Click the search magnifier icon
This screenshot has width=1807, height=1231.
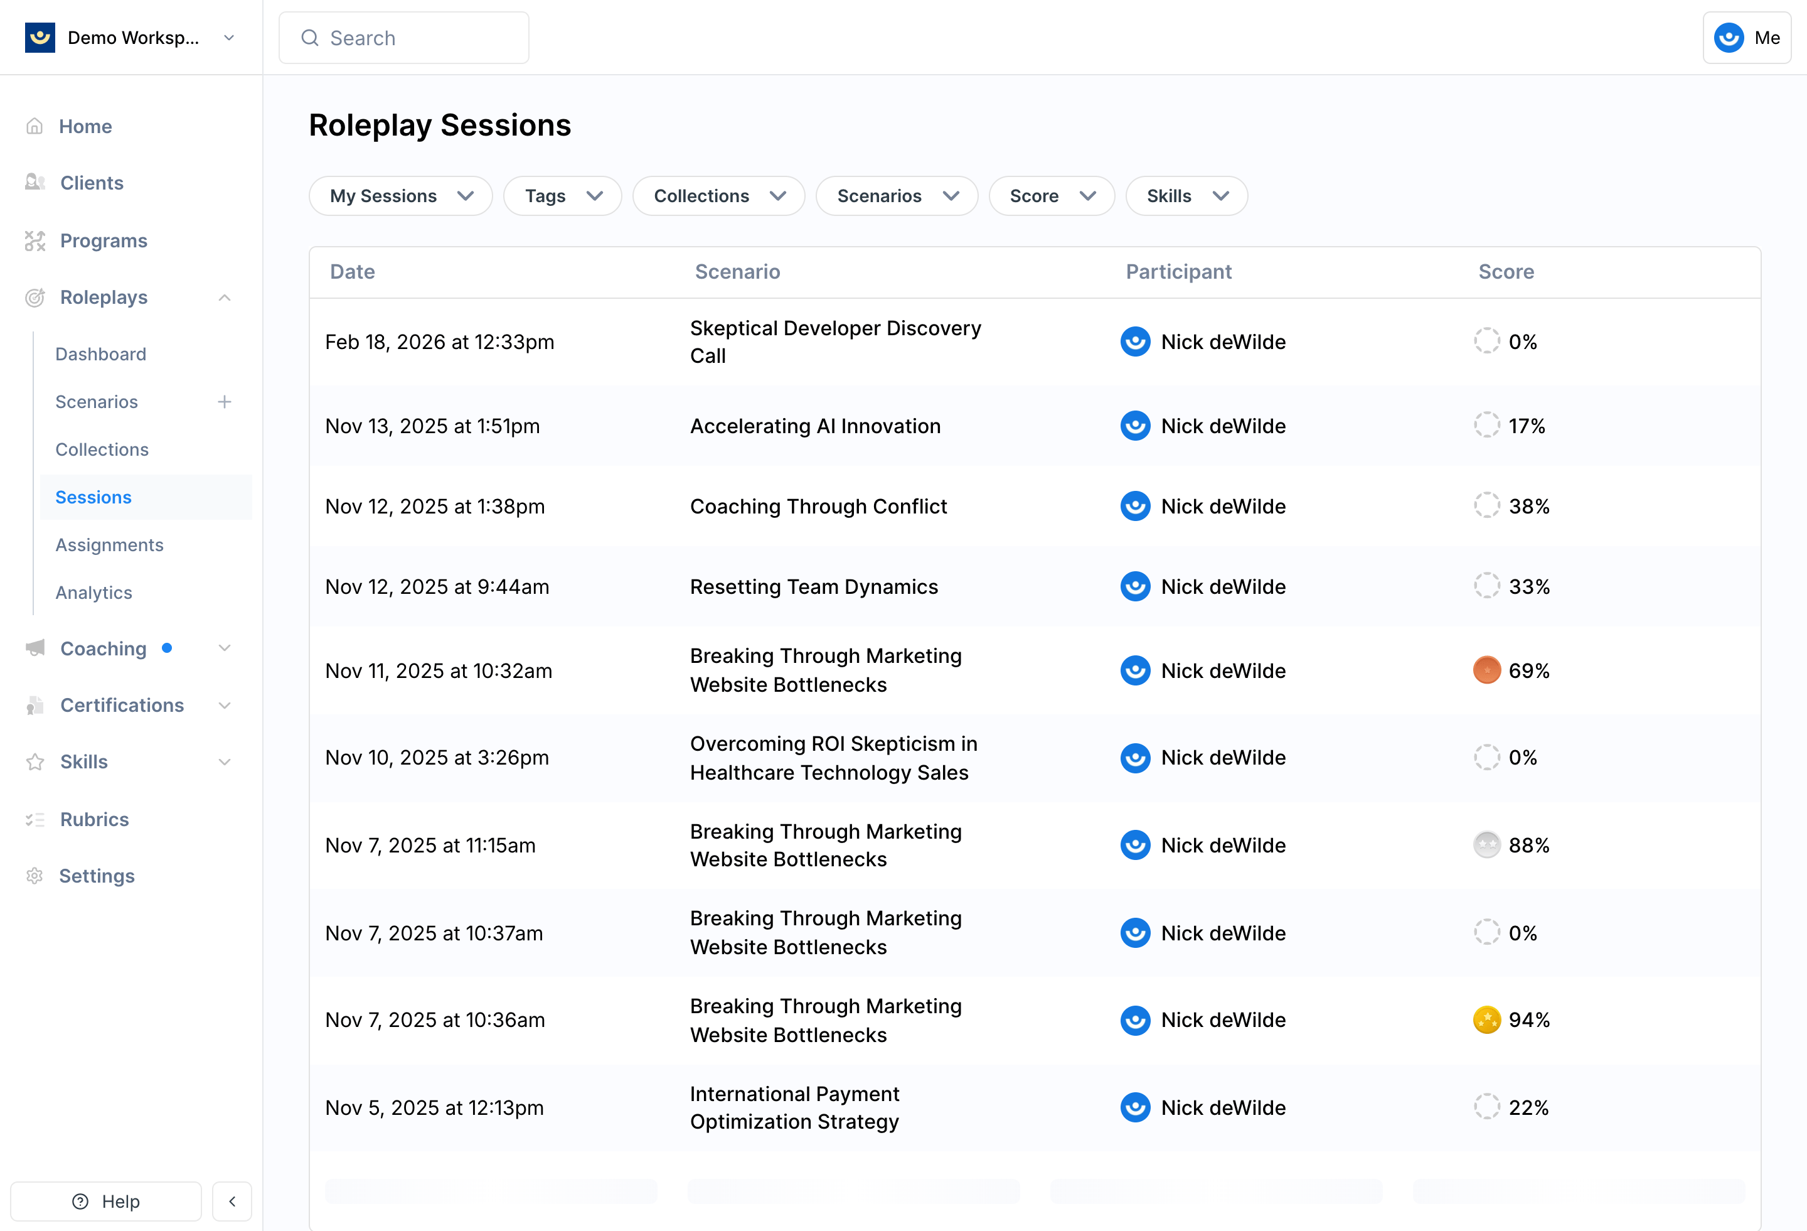click(309, 37)
